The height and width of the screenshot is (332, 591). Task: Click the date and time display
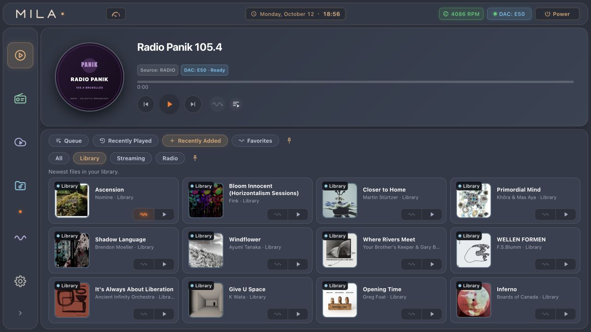tap(295, 14)
